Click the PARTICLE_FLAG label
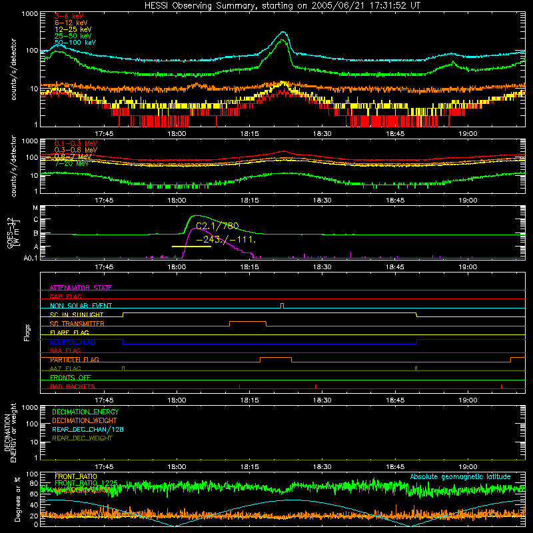Screen dimensions: 533x533 75,359
